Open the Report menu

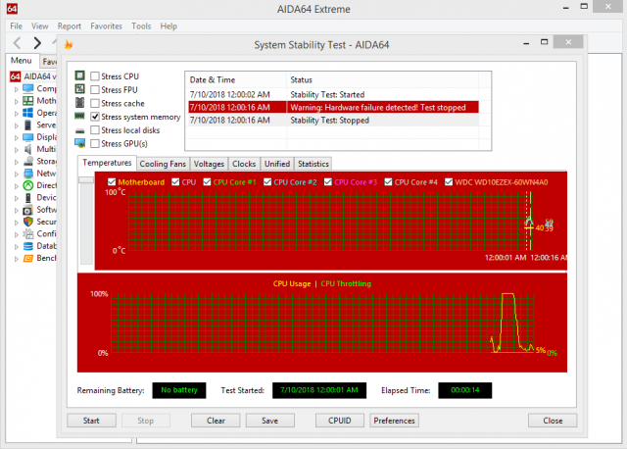(70, 26)
